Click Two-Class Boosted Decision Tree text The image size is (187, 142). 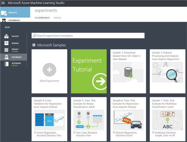87,134
